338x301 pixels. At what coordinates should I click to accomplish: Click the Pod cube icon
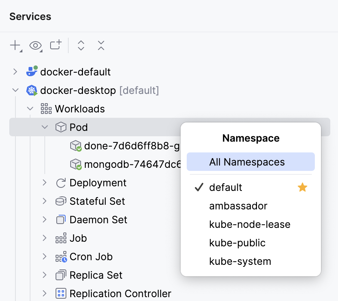(x=60, y=127)
